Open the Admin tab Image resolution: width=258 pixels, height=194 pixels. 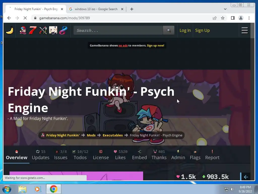(178, 155)
